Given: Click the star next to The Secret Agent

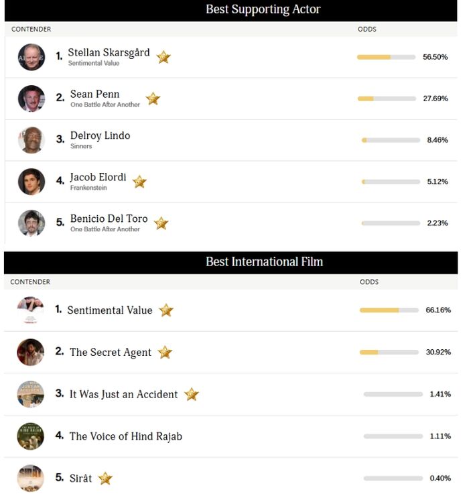Looking at the screenshot, I should click(165, 353).
